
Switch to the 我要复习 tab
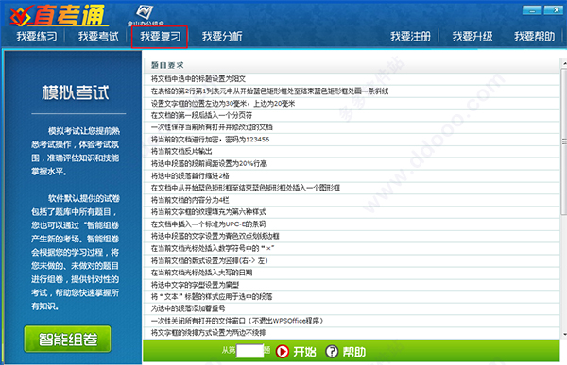[x=161, y=37]
